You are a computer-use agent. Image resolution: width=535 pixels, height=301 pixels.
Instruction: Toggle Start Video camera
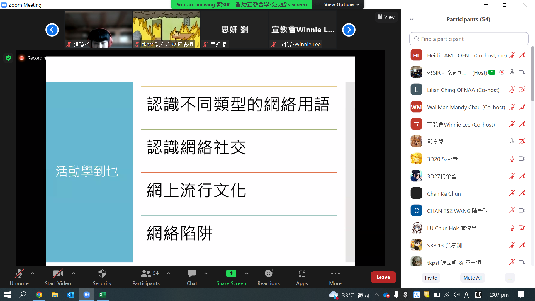[x=58, y=274]
